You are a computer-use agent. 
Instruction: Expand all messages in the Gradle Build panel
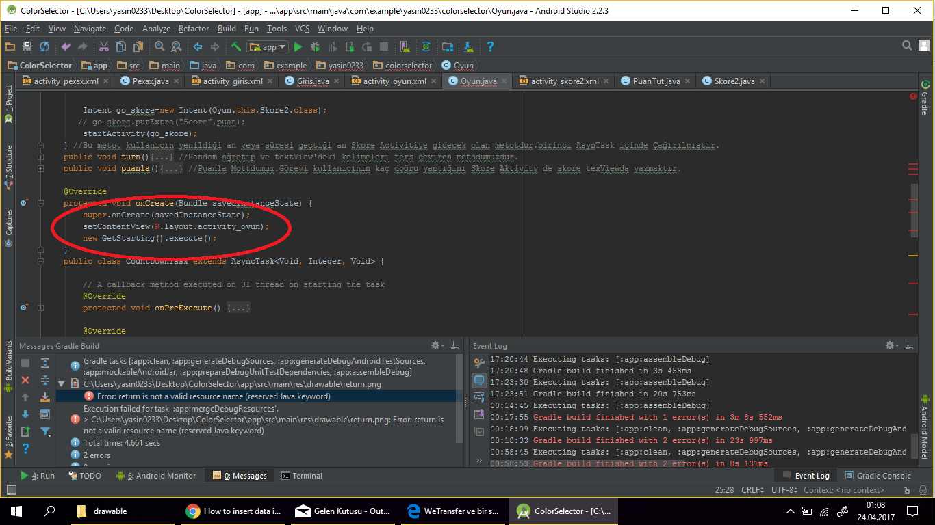(x=45, y=363)
